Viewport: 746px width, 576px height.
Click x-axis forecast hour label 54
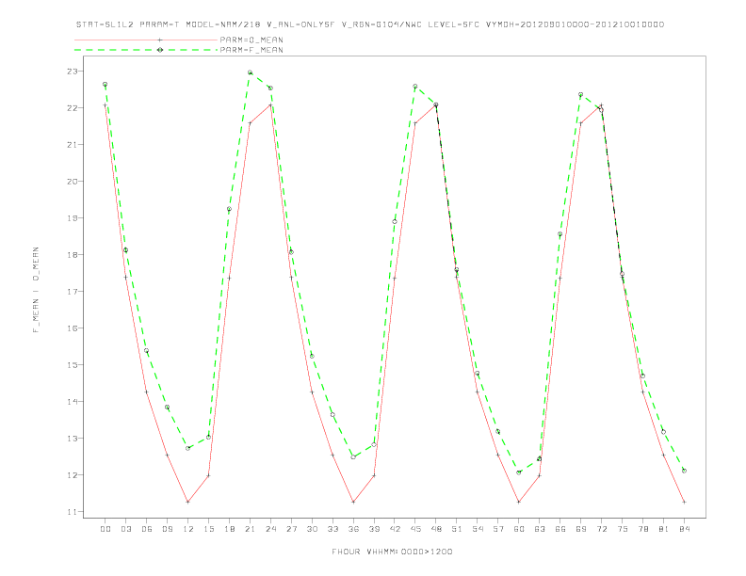(478, 529)
